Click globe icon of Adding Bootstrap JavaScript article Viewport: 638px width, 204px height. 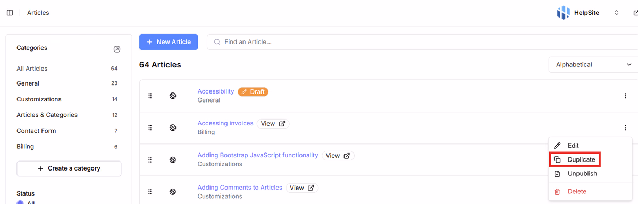point(173,159)
